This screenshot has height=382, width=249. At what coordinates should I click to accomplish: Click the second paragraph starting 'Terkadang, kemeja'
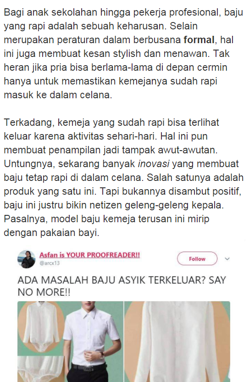point(123,177)
